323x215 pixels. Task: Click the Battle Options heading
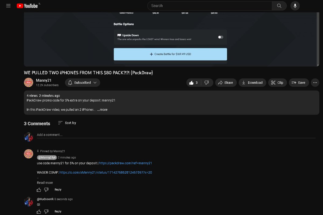pyautogui.click(x=124, y=24)
